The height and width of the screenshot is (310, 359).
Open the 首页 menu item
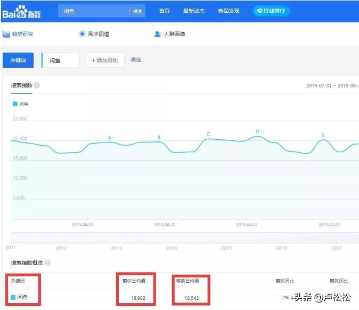tap(165, 11)
